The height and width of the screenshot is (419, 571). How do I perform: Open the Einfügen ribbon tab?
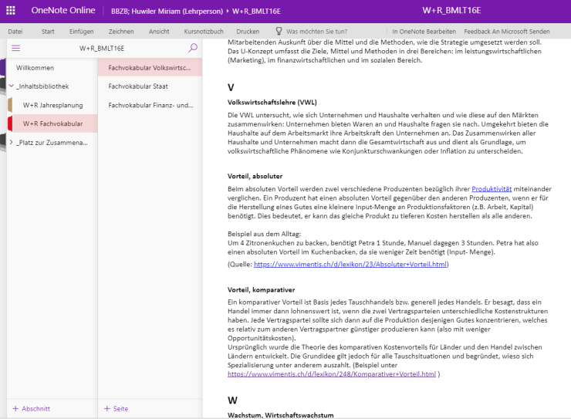click(82, 32)
